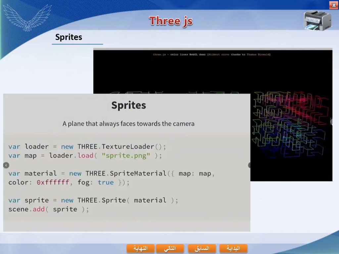
Task: Go to previous embedded slide using left arrow
Action: coord(6,165)
